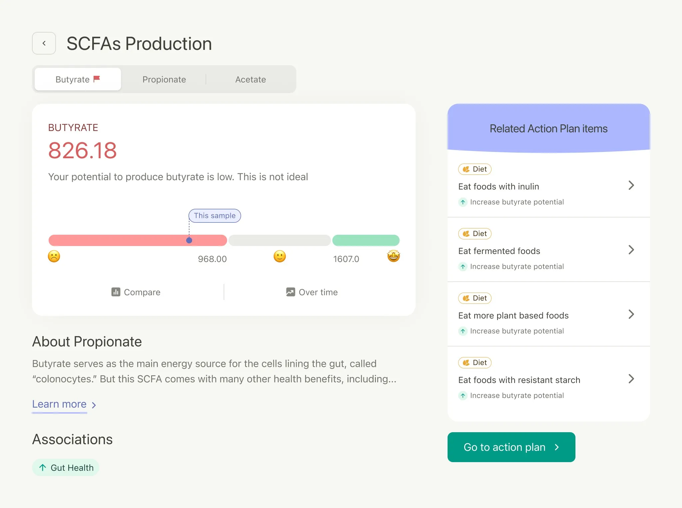Click the red flag icon on Butyrate tab
Viewport: 682px width, 508px height.
(x=97, y=78)
